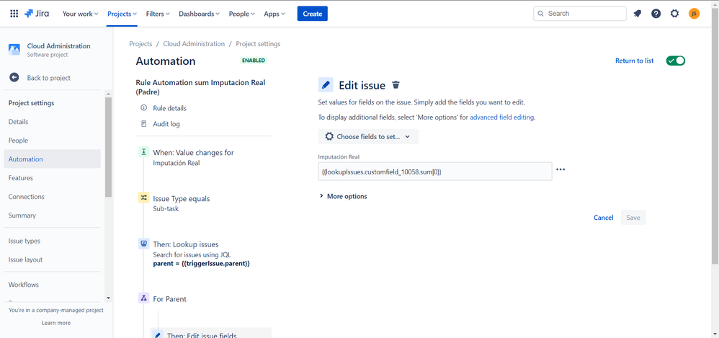Open the advanced field editing link

(x=501, y=117)
